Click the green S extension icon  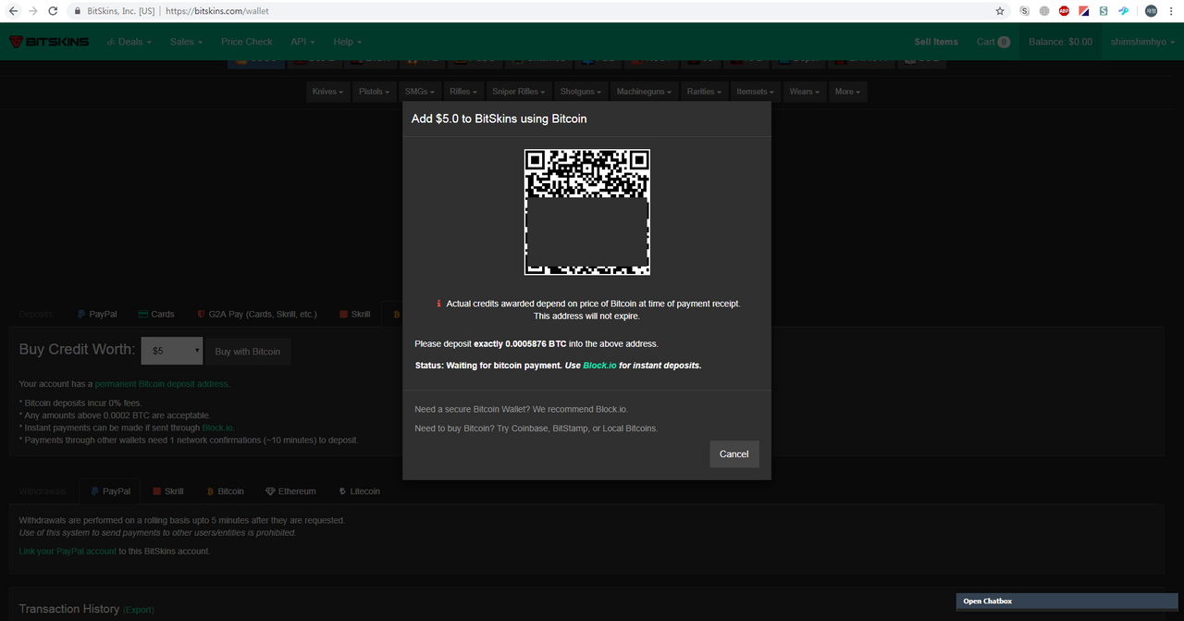[1104, 11]
